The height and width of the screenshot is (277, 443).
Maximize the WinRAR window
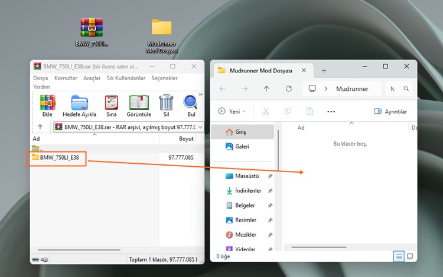pyautogui.click(x=172, y=67)
